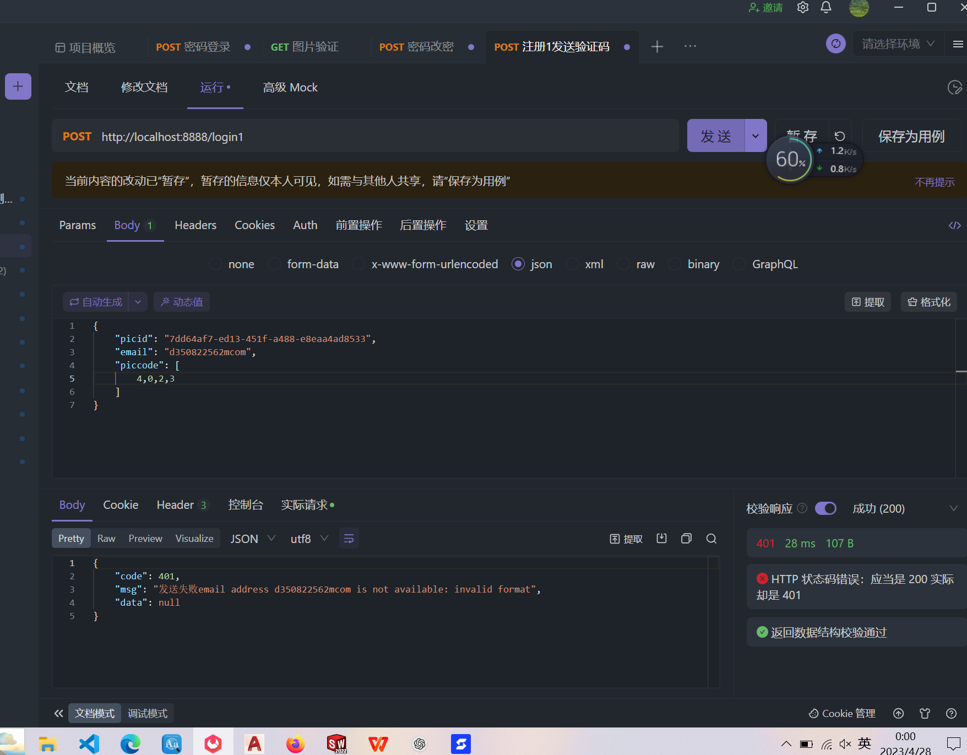Select the xml radio button

point(572,264)
